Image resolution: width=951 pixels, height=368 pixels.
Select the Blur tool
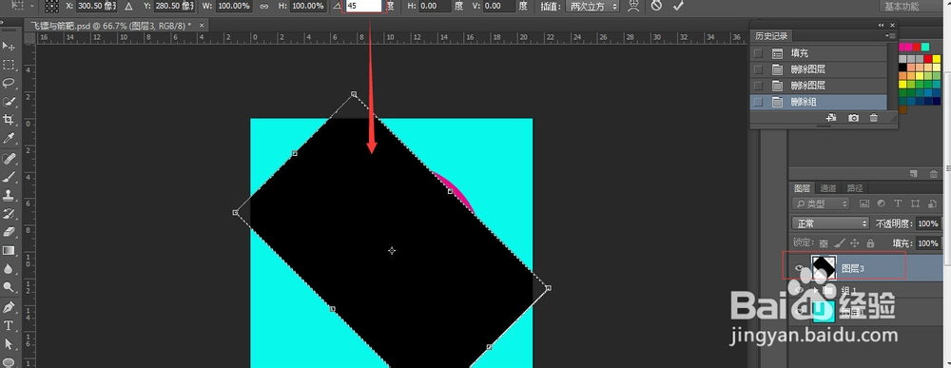[10, 268]
